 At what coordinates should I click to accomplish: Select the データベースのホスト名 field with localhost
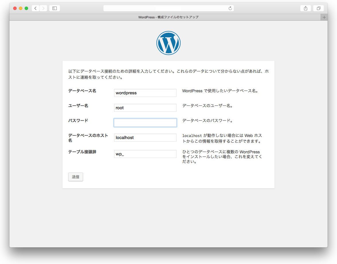pyautogui.click(x=145, y=138)
